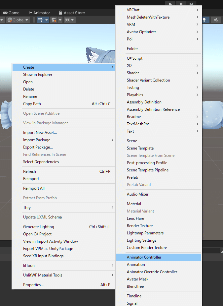The height and width of the screenshot is (306, 223).
Task: Expand the Avatar Optimizer submenu
Action: coord(159,32)
